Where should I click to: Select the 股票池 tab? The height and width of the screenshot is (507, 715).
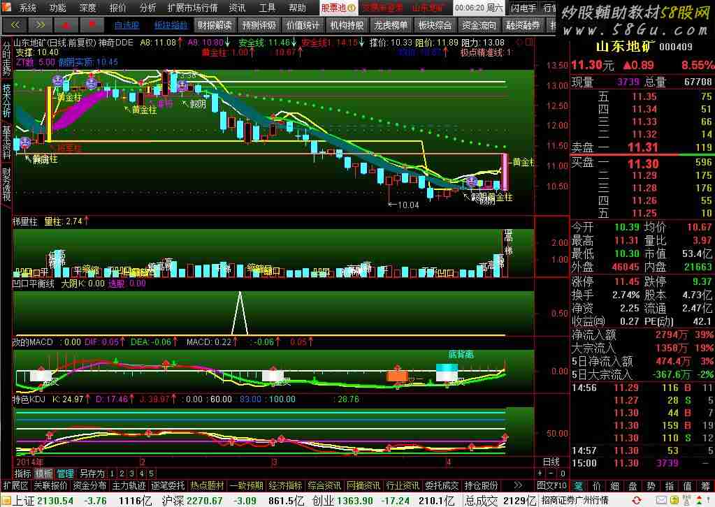338,8
